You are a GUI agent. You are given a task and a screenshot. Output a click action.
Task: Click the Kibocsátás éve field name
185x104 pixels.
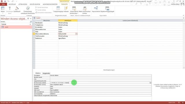[x=47, y=29]
